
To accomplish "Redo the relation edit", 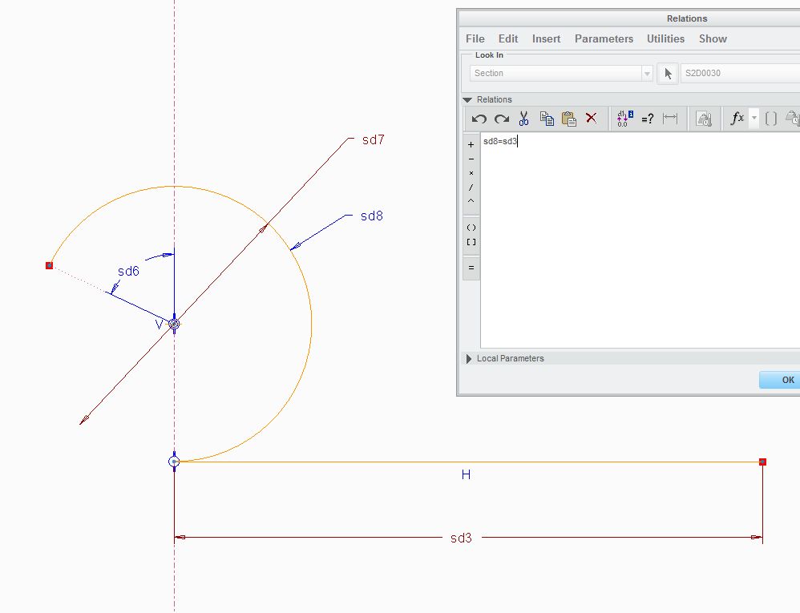I will point(502,119).
